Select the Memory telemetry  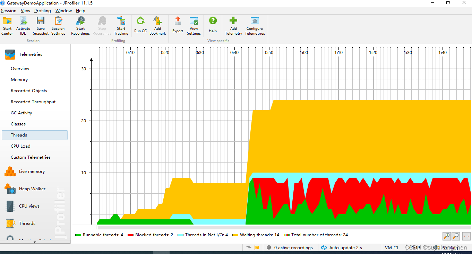point(35,80)
